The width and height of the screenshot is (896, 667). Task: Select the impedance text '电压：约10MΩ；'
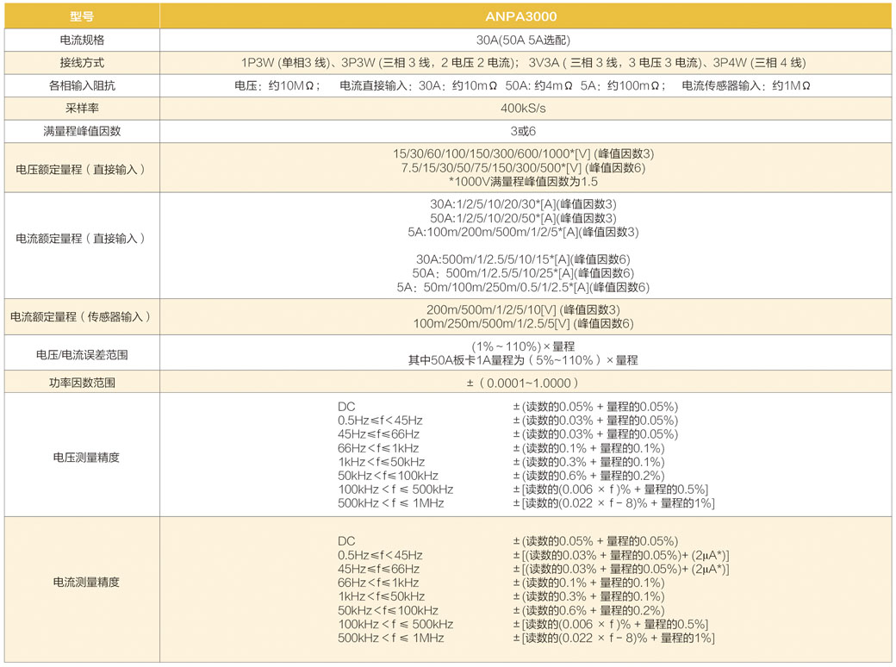[277, 85]
